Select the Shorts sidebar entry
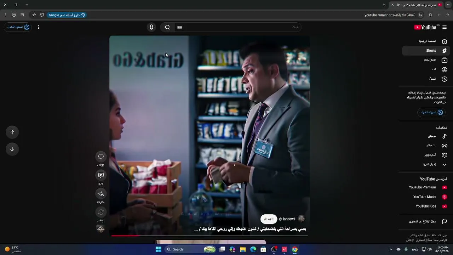453x255 pixels. pyautogui.click(x=426, y=51)
